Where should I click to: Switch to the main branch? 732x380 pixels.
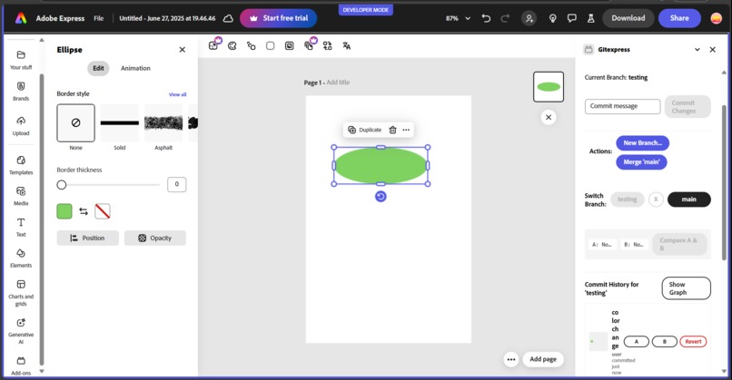tap(689, 200)
